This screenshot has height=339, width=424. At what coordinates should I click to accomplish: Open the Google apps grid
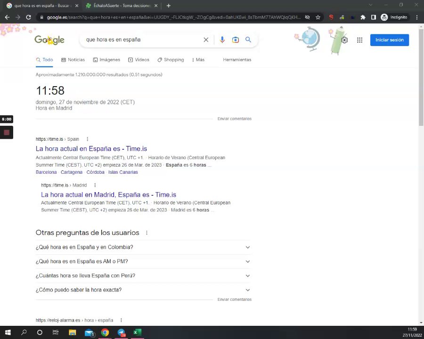click(x=359, y=40)
